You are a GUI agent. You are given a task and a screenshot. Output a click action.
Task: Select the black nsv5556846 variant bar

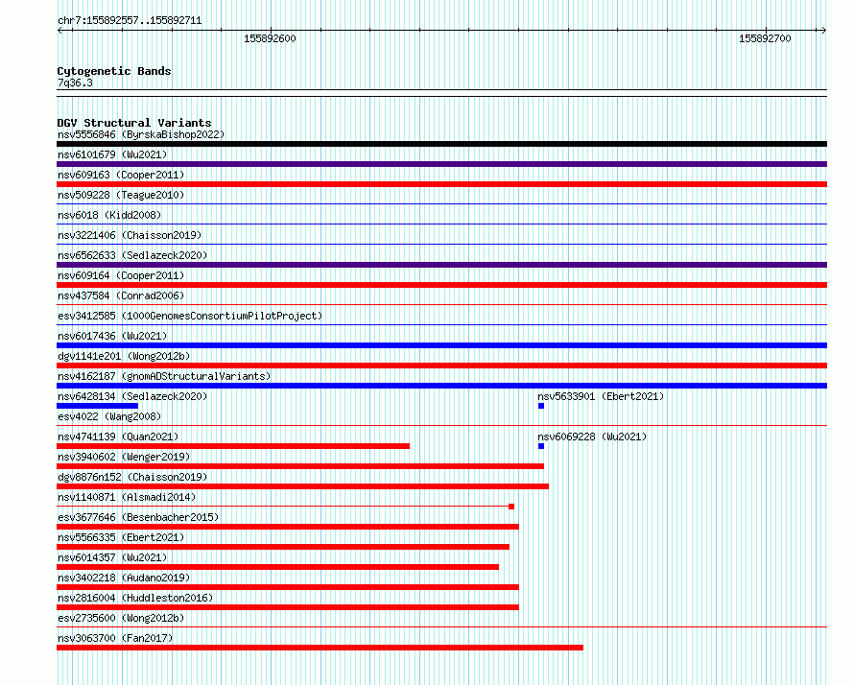441,144
